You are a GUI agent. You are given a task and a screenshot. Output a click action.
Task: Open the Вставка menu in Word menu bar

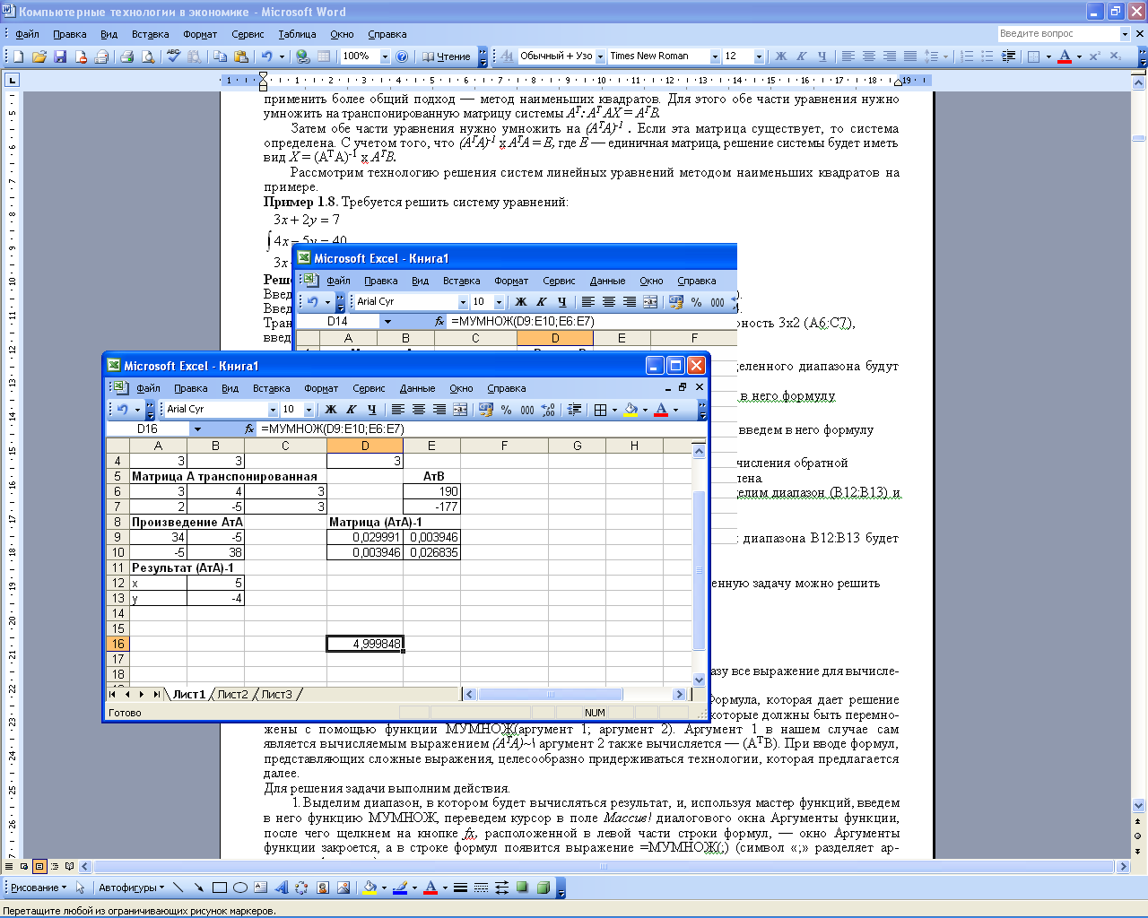tap(150, 34)
